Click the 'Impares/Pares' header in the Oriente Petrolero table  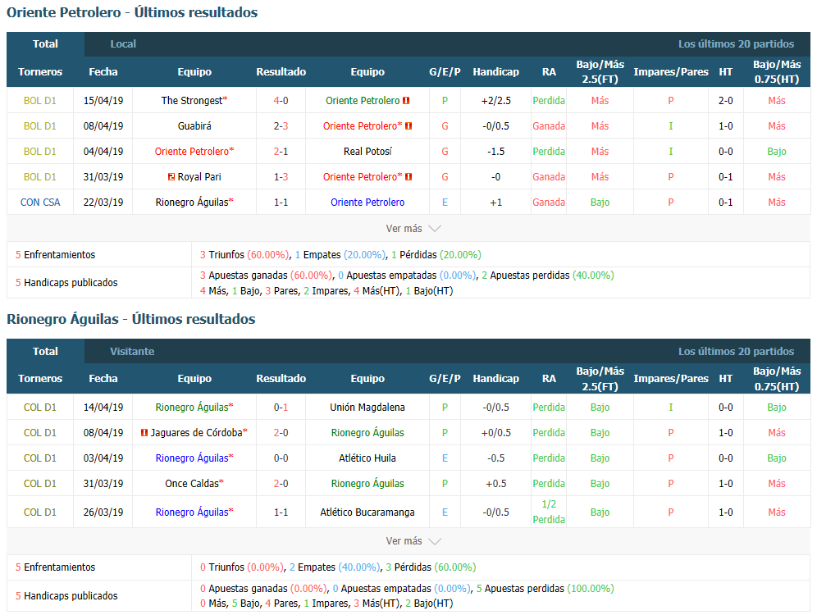click(671, 72)
